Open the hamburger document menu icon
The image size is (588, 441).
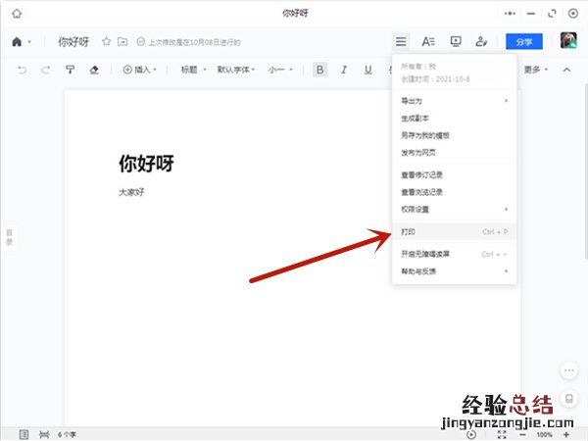[x=401, y=41]
